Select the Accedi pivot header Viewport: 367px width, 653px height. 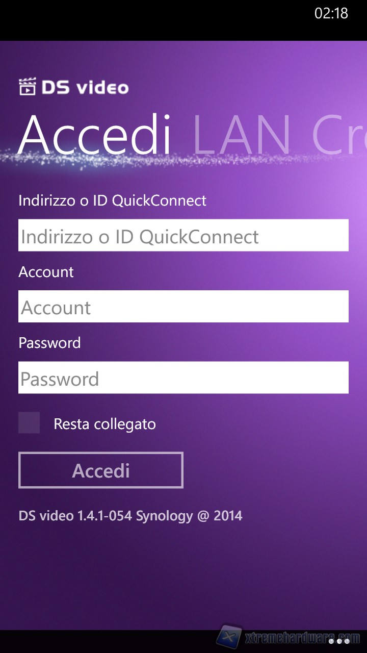95,135
